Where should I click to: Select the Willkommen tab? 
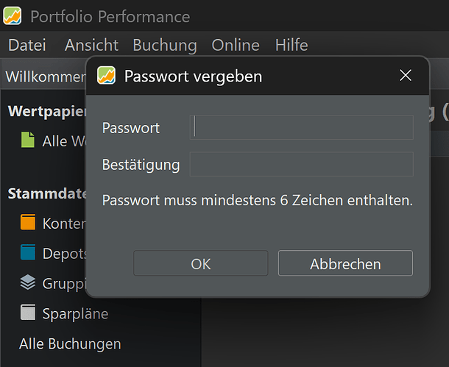46,76
